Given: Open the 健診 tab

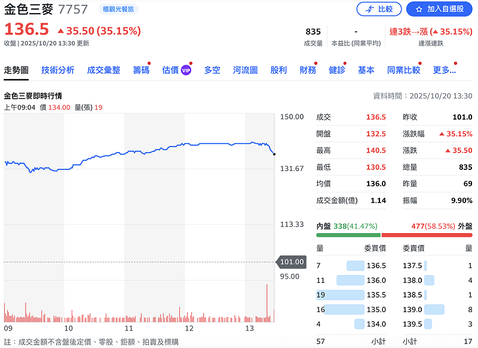Looking at the screenshot, I should [x=337, y=70].
